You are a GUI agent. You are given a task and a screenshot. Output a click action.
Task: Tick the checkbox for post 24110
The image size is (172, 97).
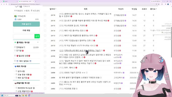coord(45,46)
